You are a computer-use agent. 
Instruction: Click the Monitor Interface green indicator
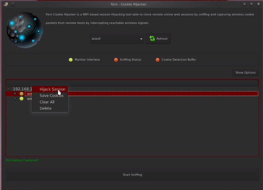click(71, 60)
